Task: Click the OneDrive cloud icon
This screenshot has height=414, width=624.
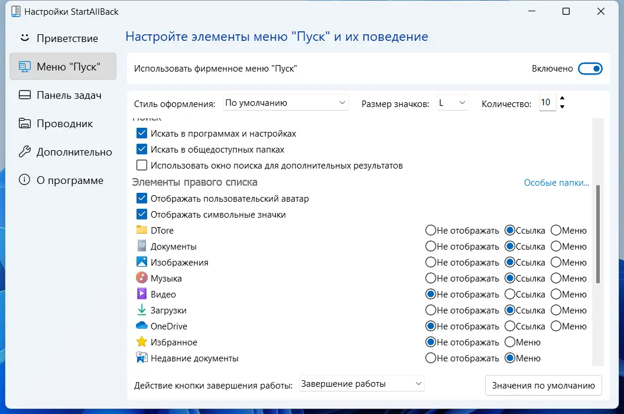Action: (141, 325)
